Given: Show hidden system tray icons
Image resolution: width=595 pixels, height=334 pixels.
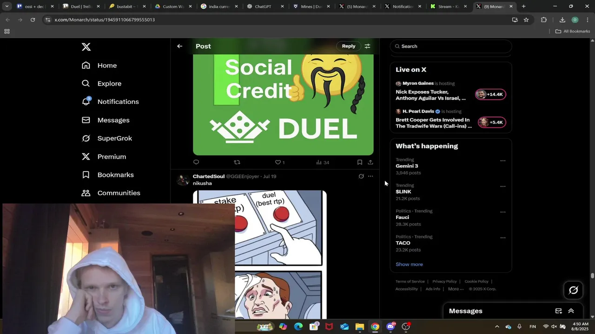Looking at the screenshot, I should coord(497,327).
